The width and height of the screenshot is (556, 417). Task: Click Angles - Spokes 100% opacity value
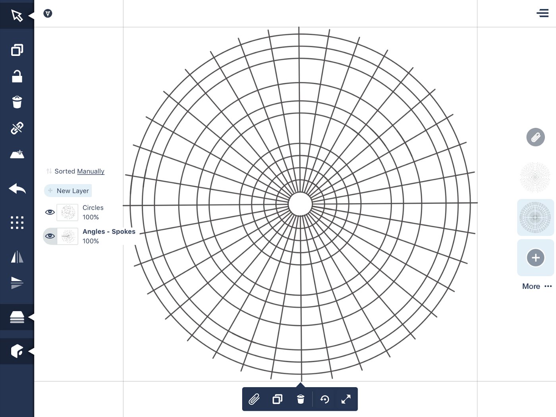[x=91, y=241]
